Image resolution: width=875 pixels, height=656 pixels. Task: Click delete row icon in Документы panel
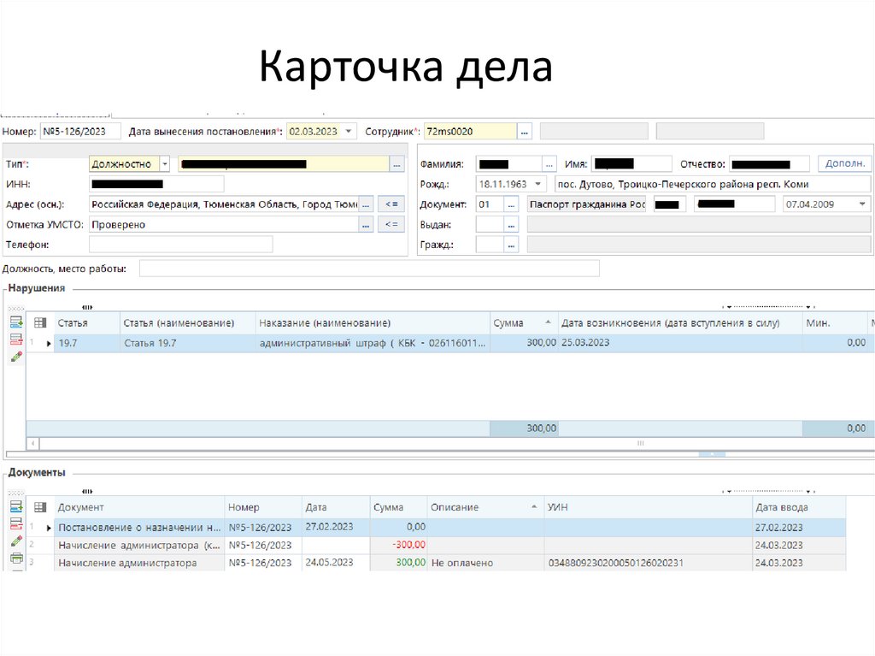pyautogui.click(x=15, y=523)
